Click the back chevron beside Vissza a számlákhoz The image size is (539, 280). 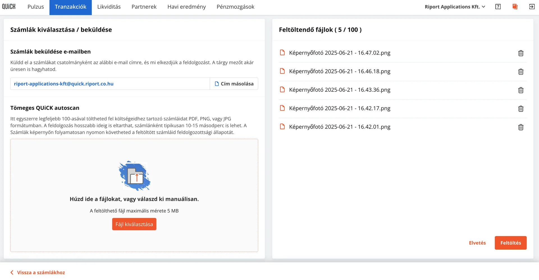pyautogui.click(x=12, y=272)
